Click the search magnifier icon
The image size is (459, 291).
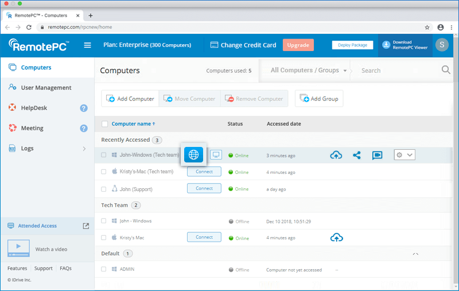[446, 70]
